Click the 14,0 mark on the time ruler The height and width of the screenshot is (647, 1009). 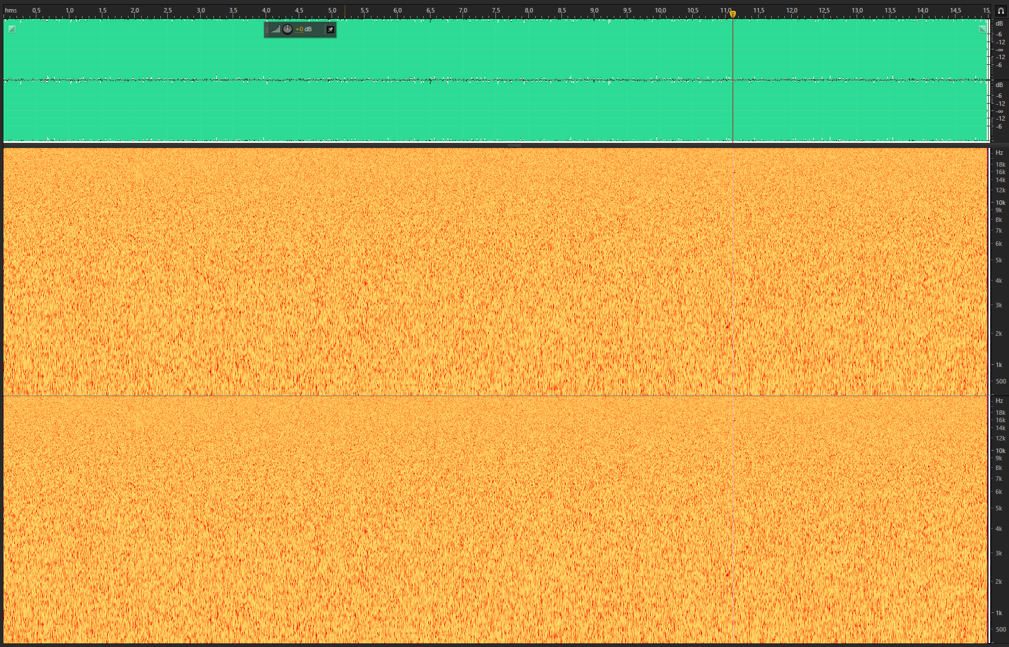923,10
